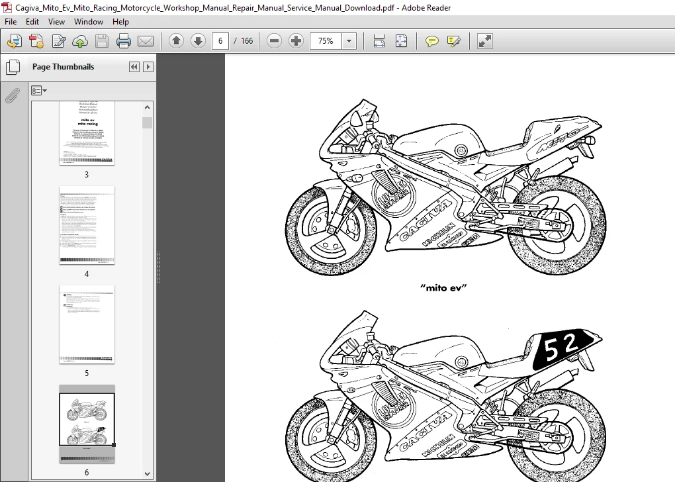Open the Attachments paperclip panel
Image resolution: width=675 pixels, height=482 pixels.
pos(13,95)
